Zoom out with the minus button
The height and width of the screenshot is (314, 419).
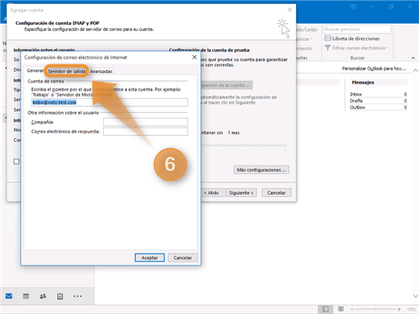tap(352, 309)
